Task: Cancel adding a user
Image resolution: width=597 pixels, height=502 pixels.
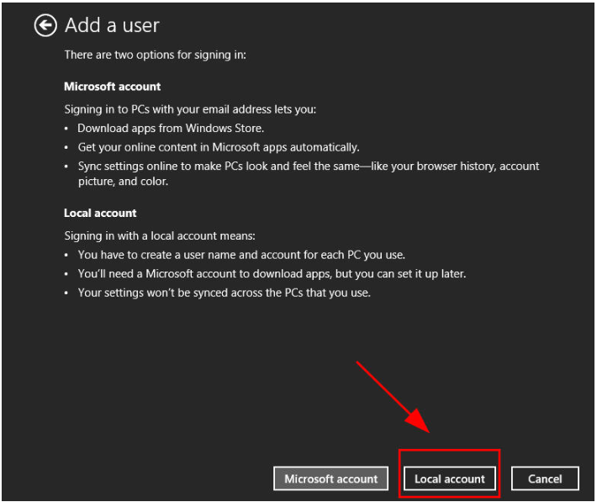Action: (545, 478)
